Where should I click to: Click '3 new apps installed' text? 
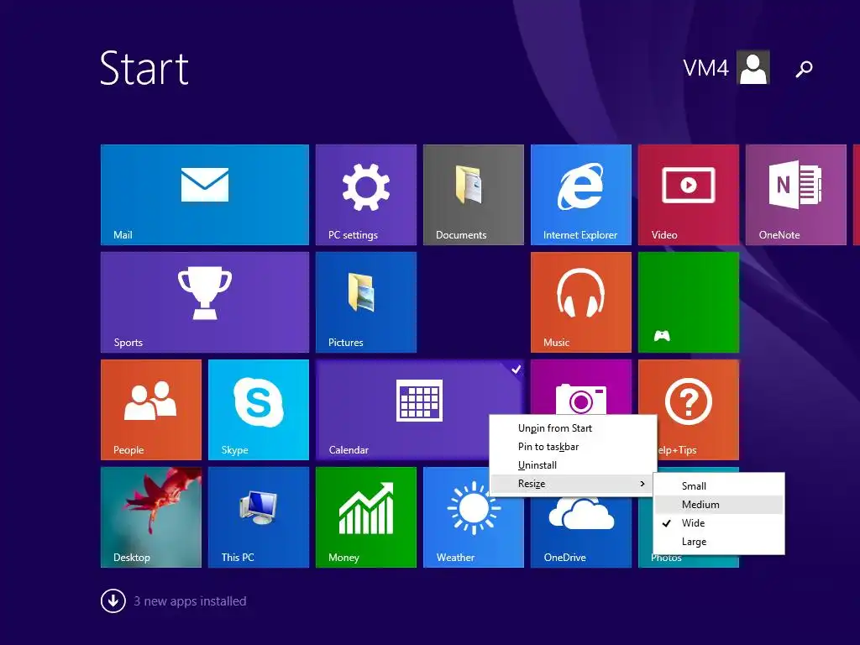pos(191,601)
